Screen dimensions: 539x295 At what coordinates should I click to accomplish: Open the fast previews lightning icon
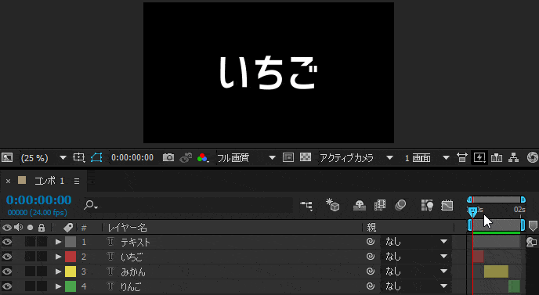pos(479,157)
